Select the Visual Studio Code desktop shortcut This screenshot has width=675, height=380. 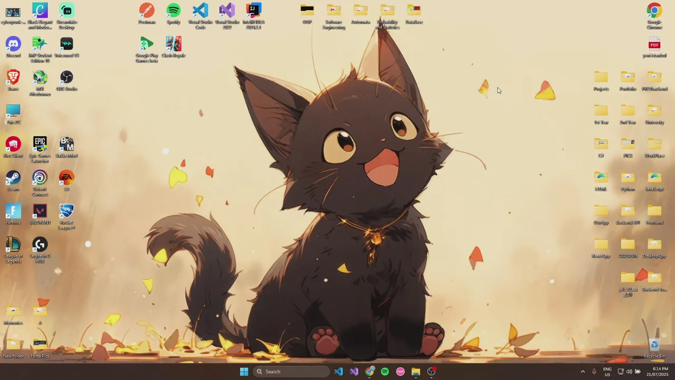tap(200, 16)
